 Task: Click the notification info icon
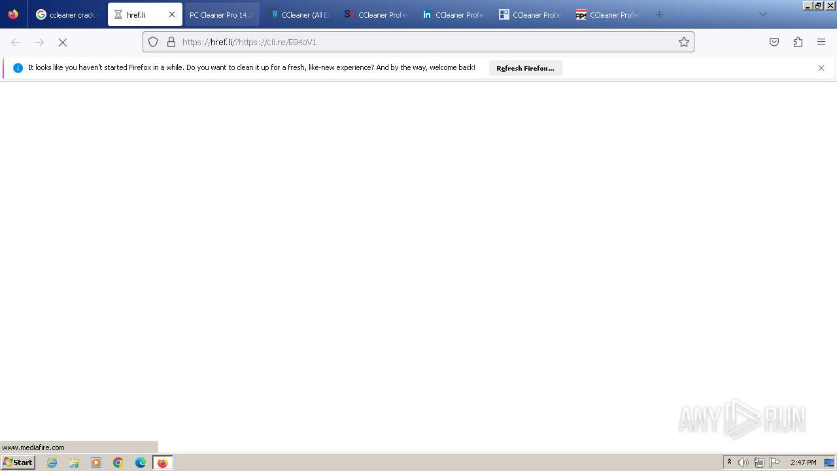(18, 68)
